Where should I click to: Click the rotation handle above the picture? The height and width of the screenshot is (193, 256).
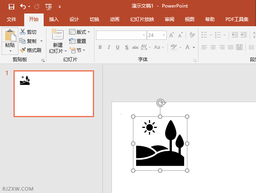160,103
